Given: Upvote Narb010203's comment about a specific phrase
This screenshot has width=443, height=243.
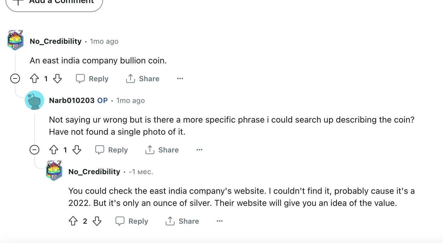Looking at the screenshot, I should coord(54,150).
